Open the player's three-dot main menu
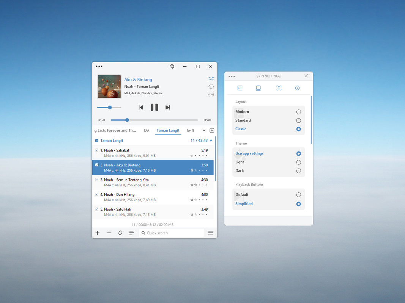 (99, 67)
